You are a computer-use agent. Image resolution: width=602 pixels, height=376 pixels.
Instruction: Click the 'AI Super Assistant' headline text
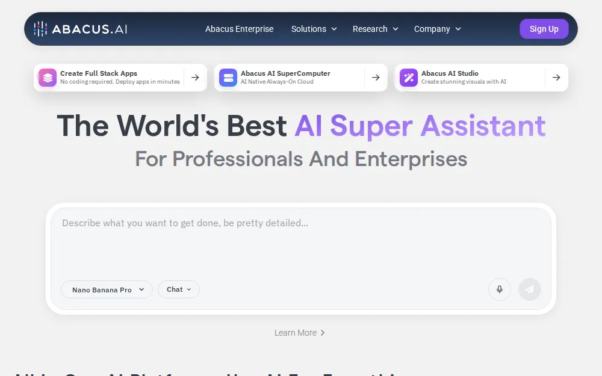(x=420, y=126)
